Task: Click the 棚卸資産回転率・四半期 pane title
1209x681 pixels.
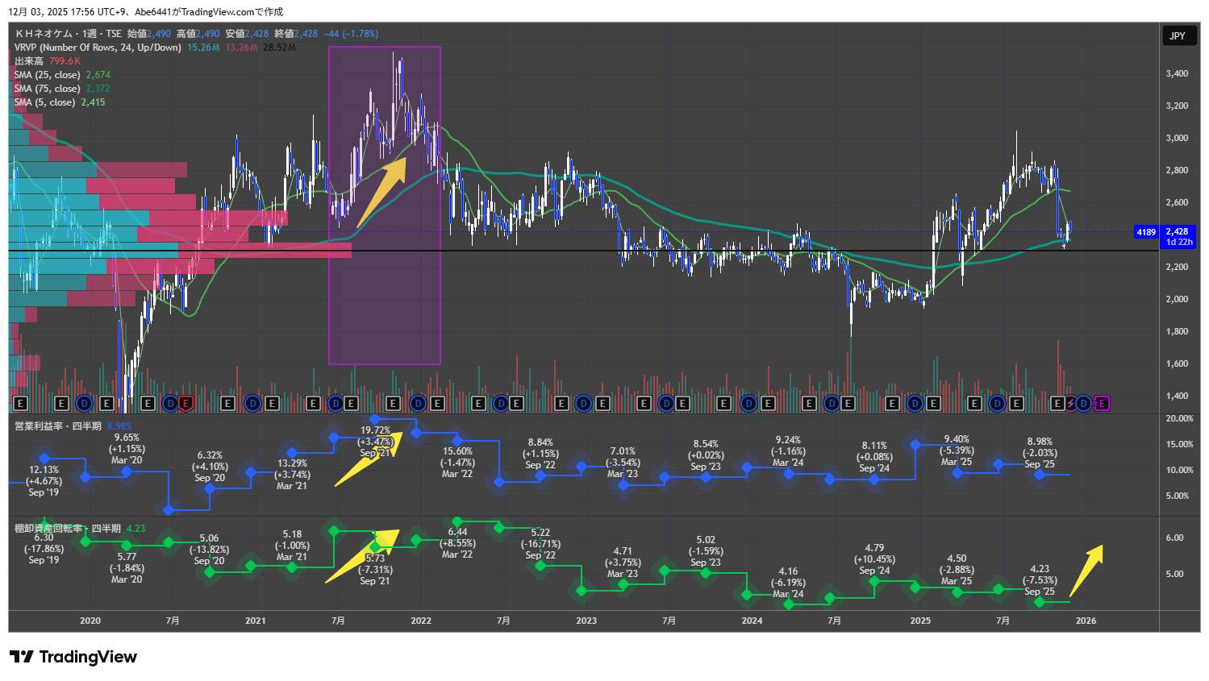Action: click(x=68, y=529)
